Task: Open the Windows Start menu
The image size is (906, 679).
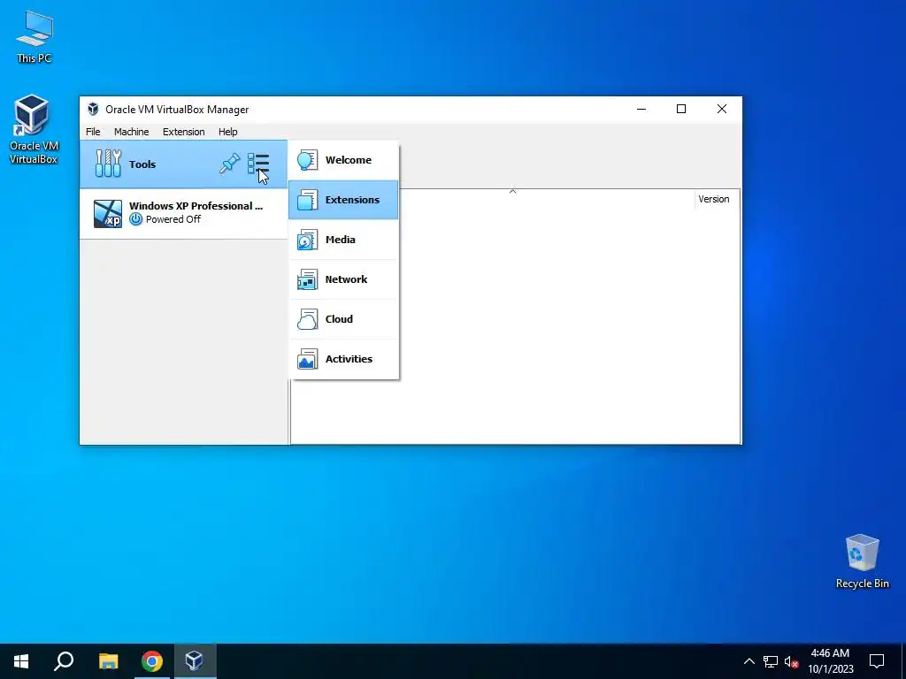Action: click(21, 661)
